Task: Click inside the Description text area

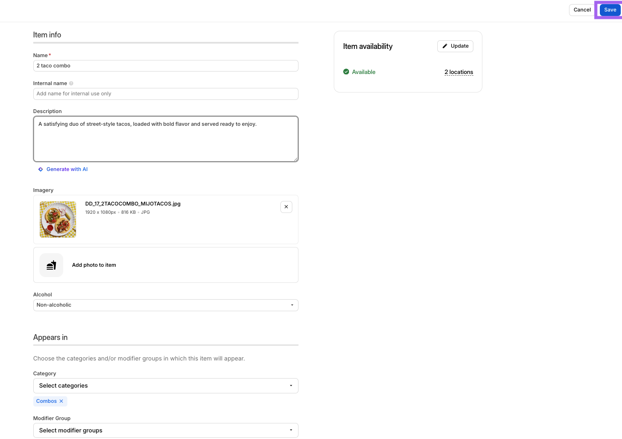Action: click(x=165, y=140)
